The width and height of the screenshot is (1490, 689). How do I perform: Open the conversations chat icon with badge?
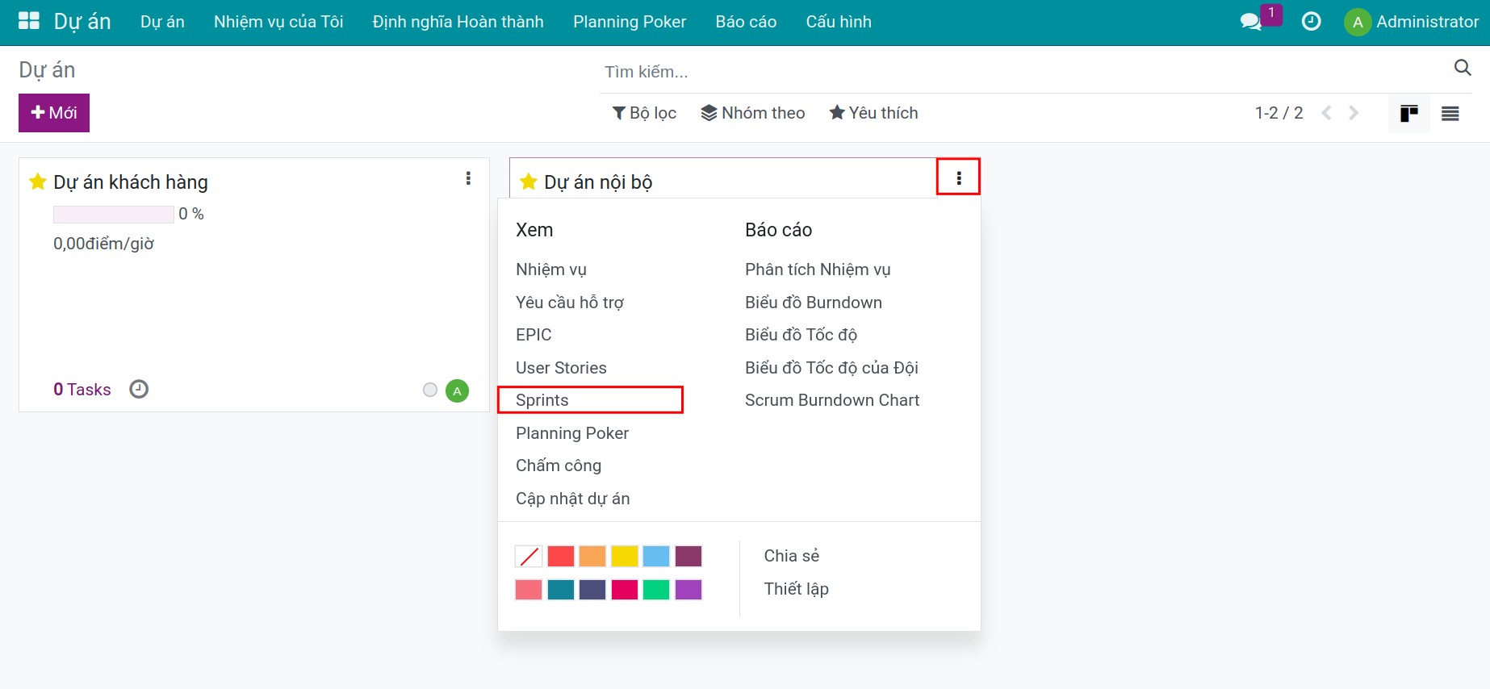click(1251, 22)
